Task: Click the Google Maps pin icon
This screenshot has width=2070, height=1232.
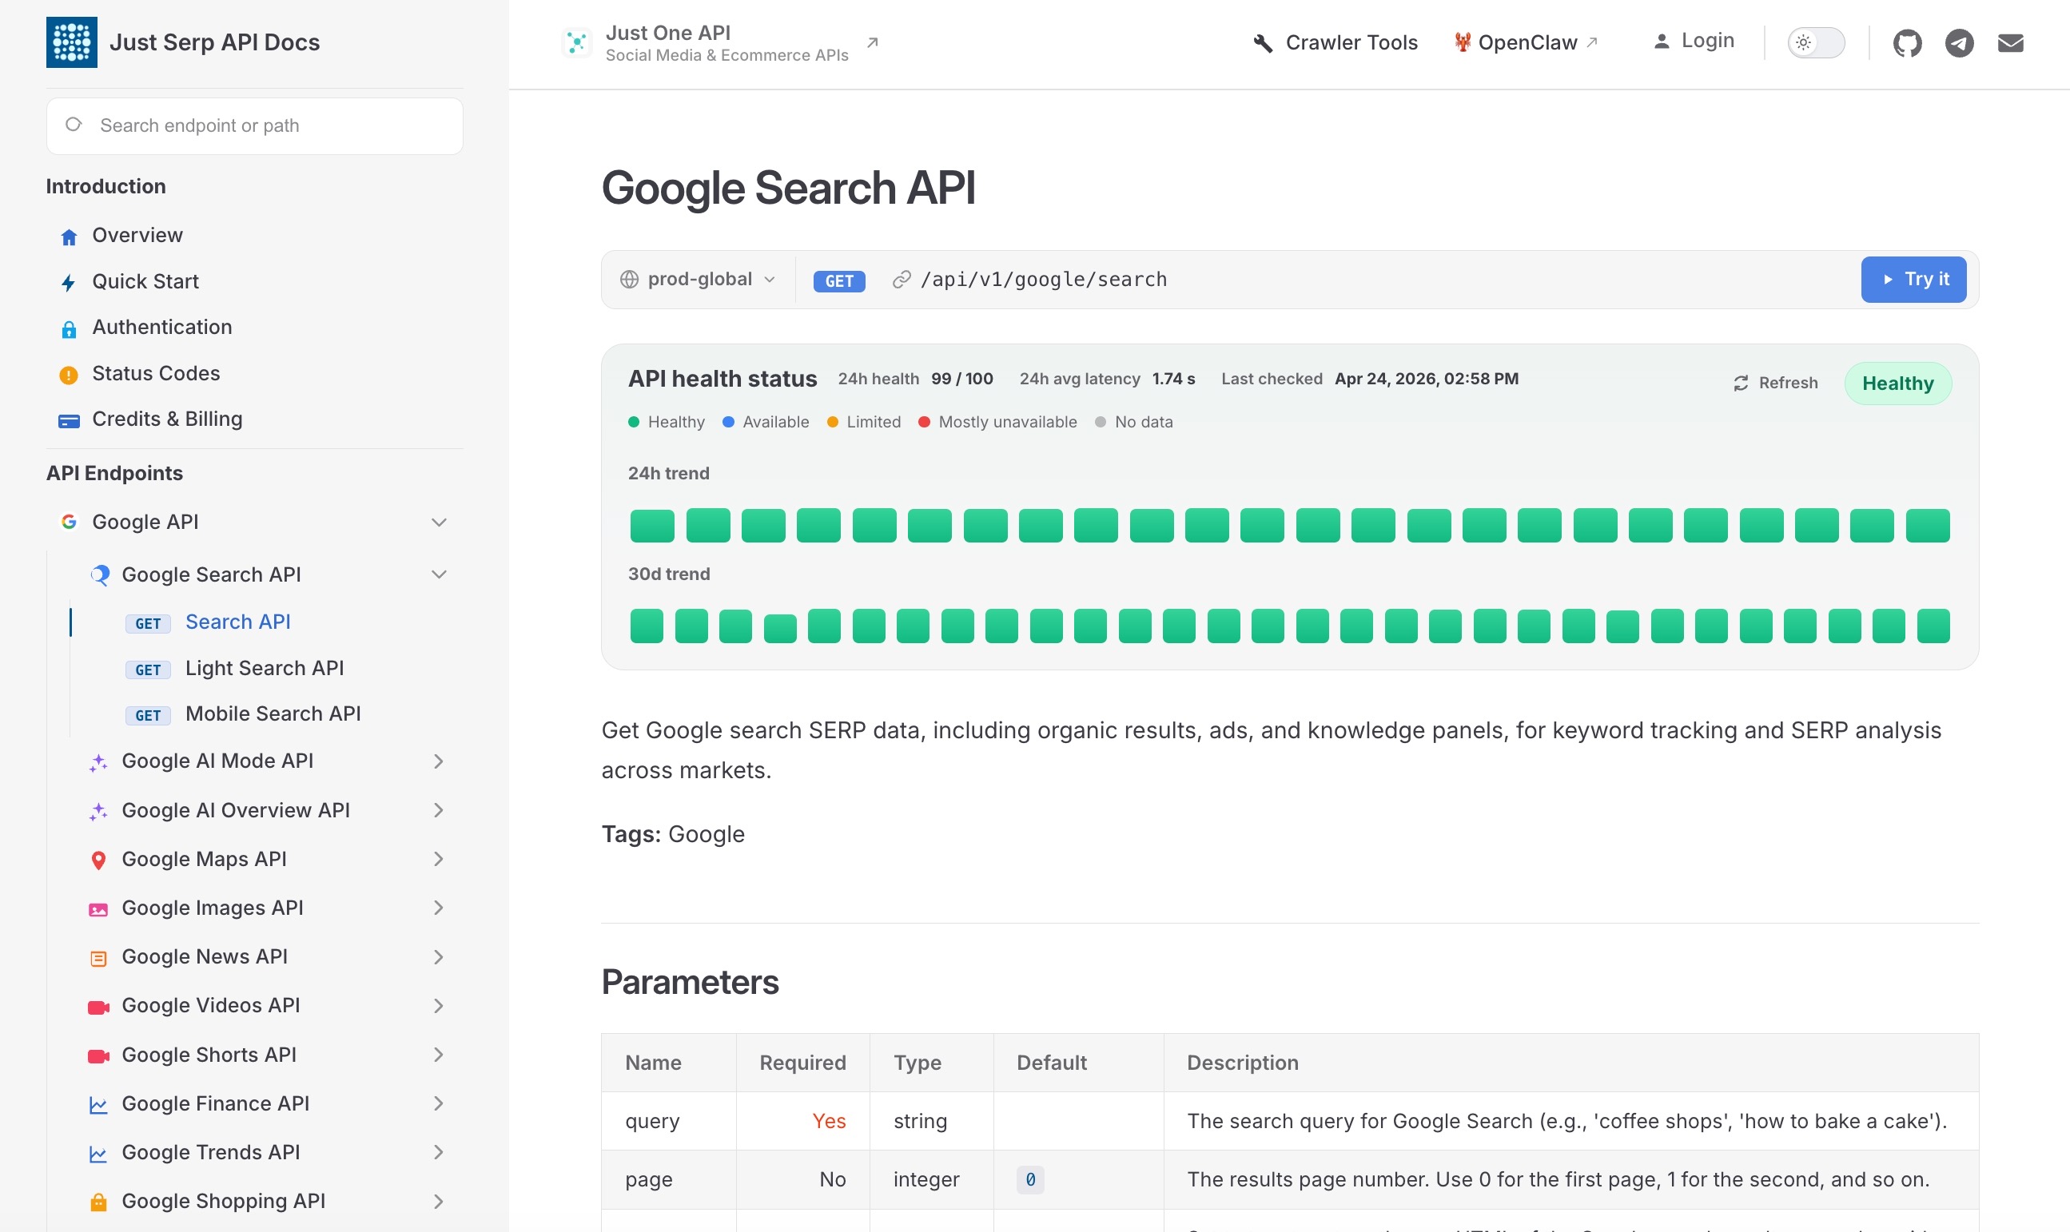Action: point(98,860)
